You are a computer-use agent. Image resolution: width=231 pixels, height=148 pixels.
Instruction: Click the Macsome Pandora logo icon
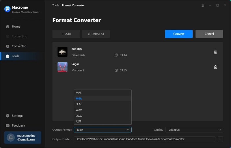(8, 9)
